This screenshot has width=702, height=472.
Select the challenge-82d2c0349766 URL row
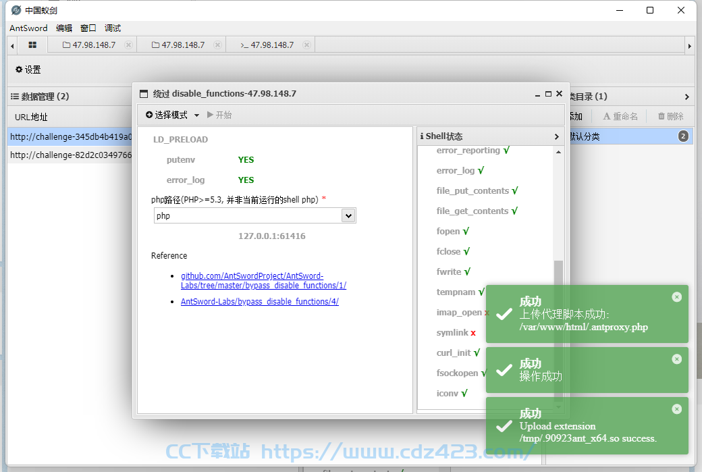[70, 155]
